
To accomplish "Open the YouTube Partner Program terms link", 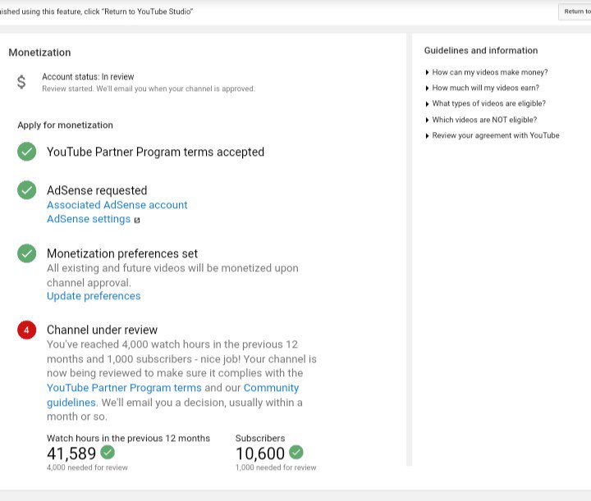I will tap(124, 388).
